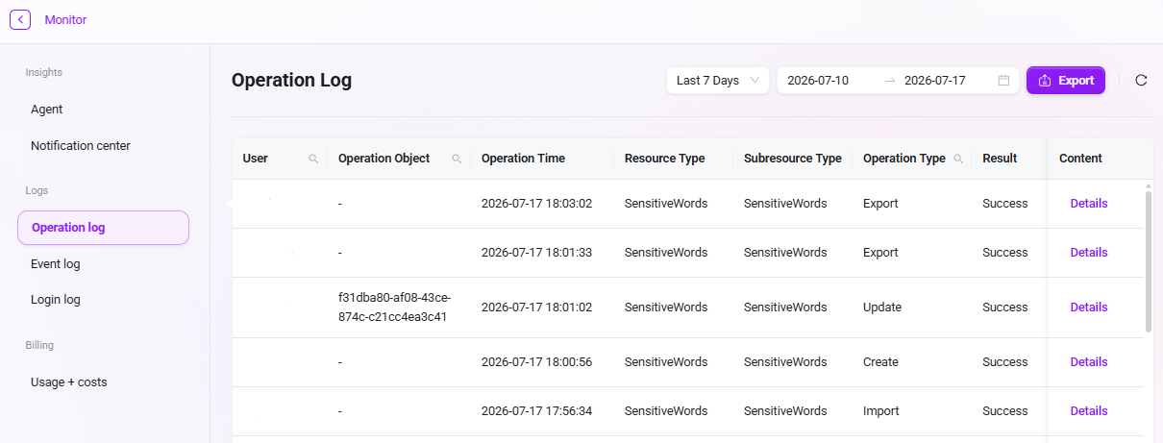Open Details for the 18:01:33 Export row

[1089, 253]
